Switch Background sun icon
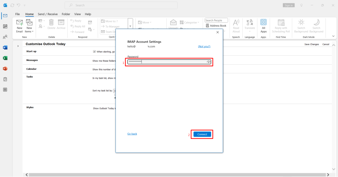Screen dimensions: 338x177 301,26
